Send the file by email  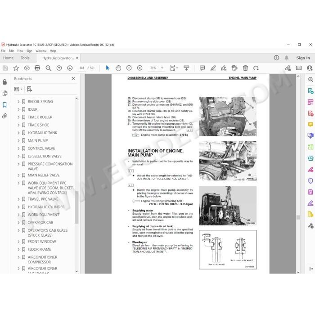coord(299,68)
